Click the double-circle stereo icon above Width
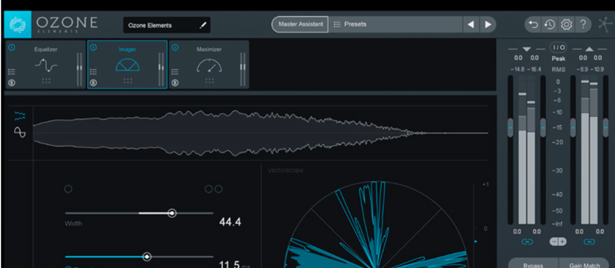The image size is (615, 268). (214, 189)
